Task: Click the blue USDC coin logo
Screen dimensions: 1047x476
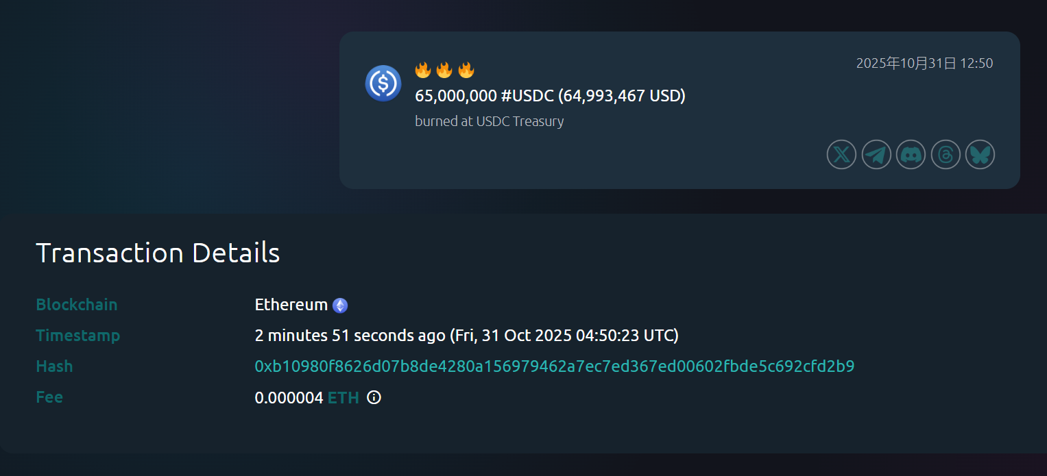Action: tap(383, 83)
